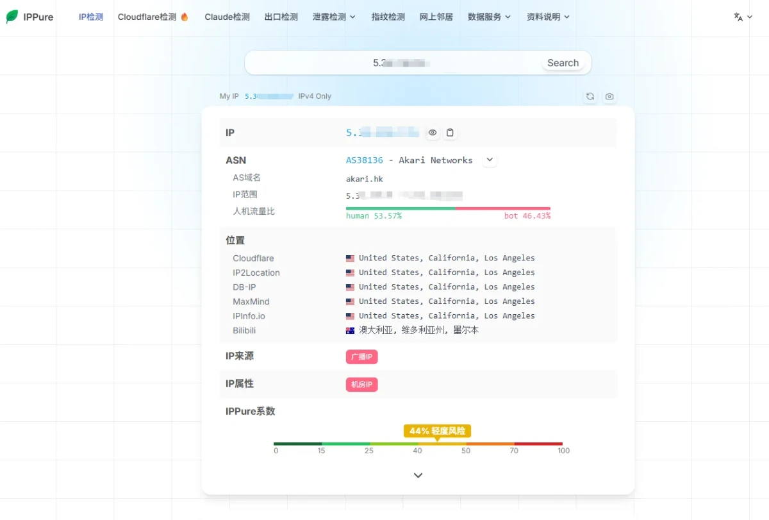This screenshot has width=769, height=520.
Task: Refresh the IP detection result
Action: [x=590, y=96]
